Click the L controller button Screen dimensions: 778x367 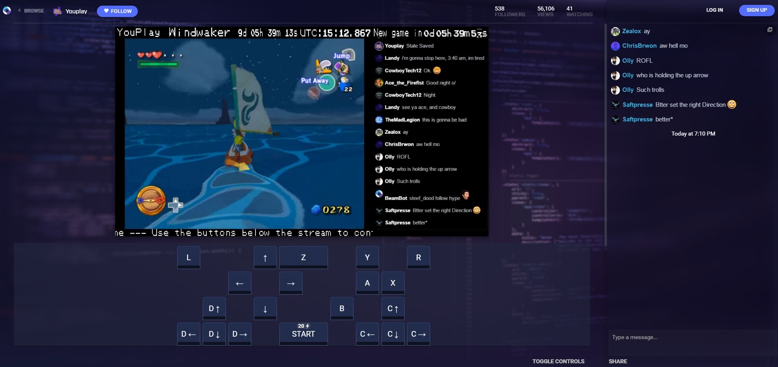189,257
